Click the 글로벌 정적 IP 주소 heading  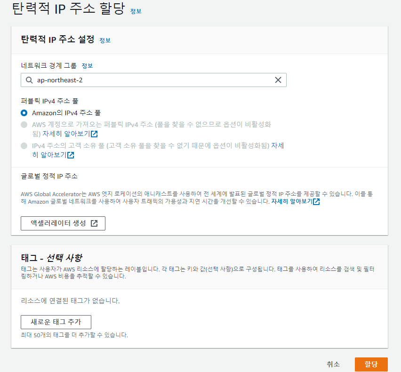pos(49,176)
